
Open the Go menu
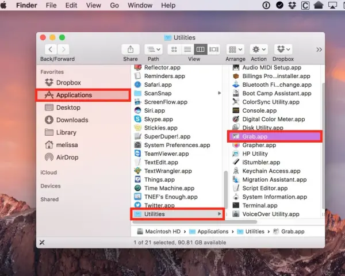pyautogui.click(x=114, y=5)
